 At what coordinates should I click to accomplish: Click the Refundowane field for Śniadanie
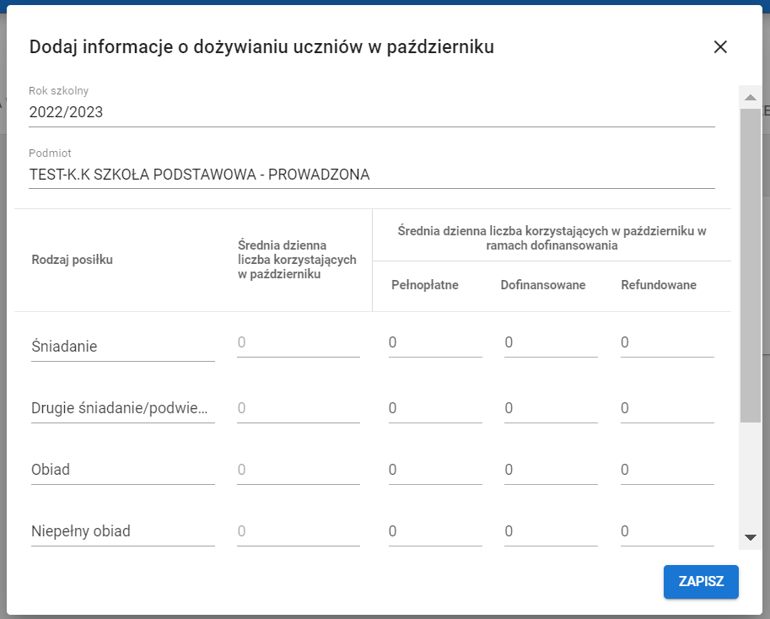click(x=666, y=342)
